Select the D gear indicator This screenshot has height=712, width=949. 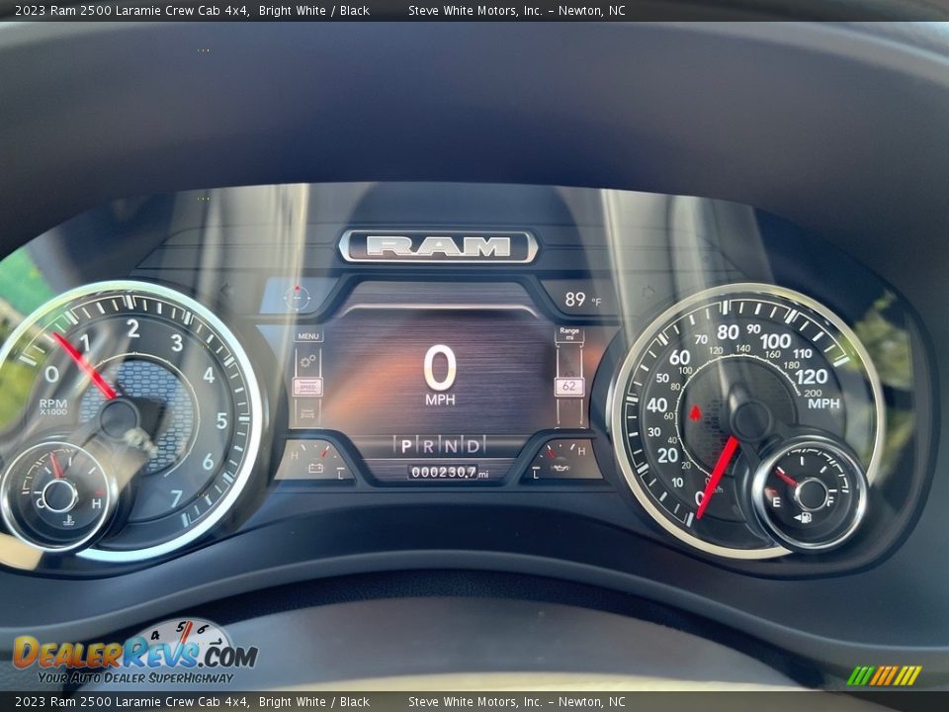[474, 446]
